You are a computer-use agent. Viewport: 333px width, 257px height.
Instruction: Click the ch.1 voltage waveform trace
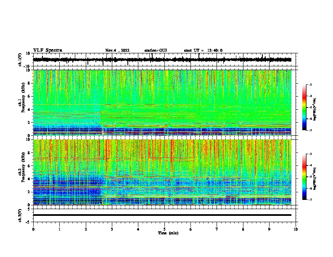tap(162, 60)
